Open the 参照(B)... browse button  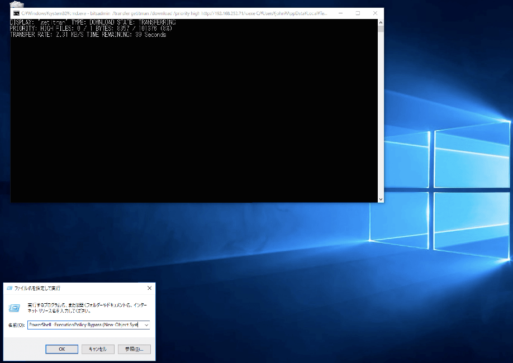pyautogui.click(x=134, y=349)
